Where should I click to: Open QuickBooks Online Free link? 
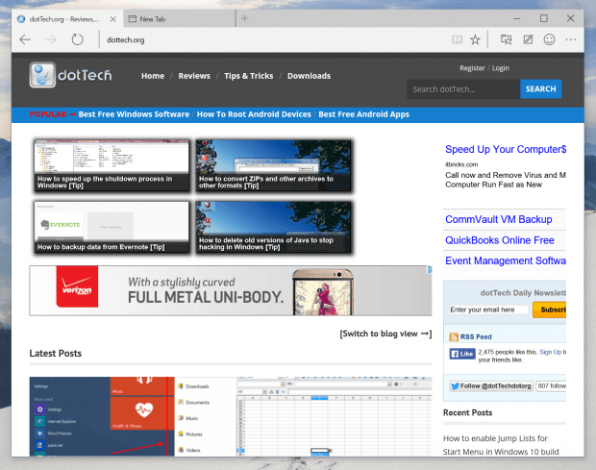tap(500, 240)
